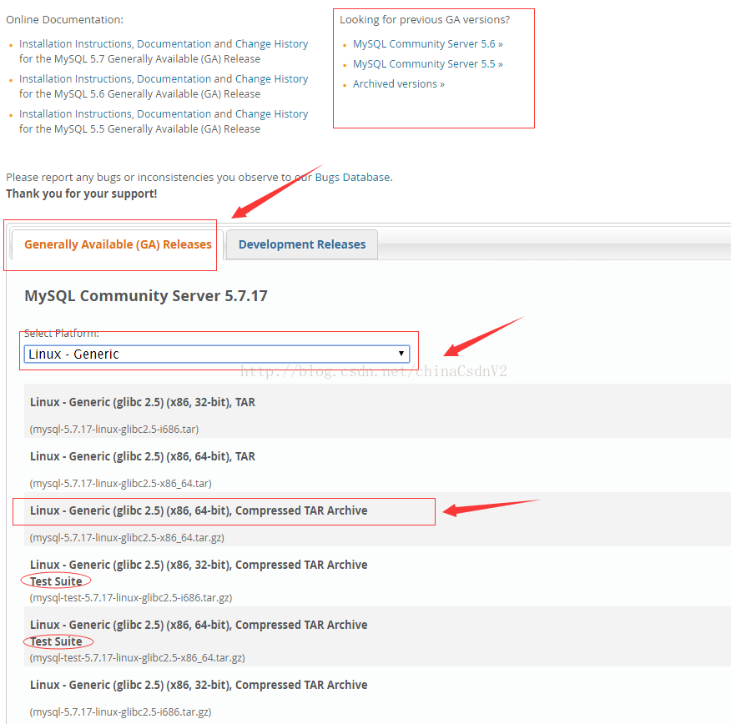731x724 pixels.
Task: Select filename mysql-test-5.7.17-linux-glibc2.5-x86_64.tar.gz
Action: tap(137, 657)
